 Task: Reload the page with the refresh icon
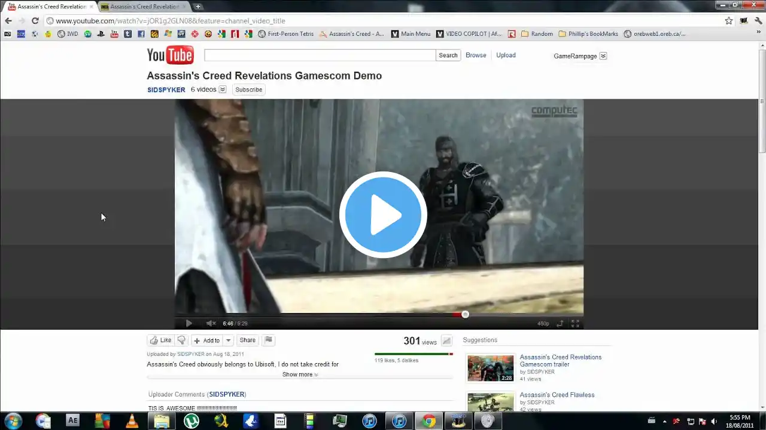(x=35, y=21)
